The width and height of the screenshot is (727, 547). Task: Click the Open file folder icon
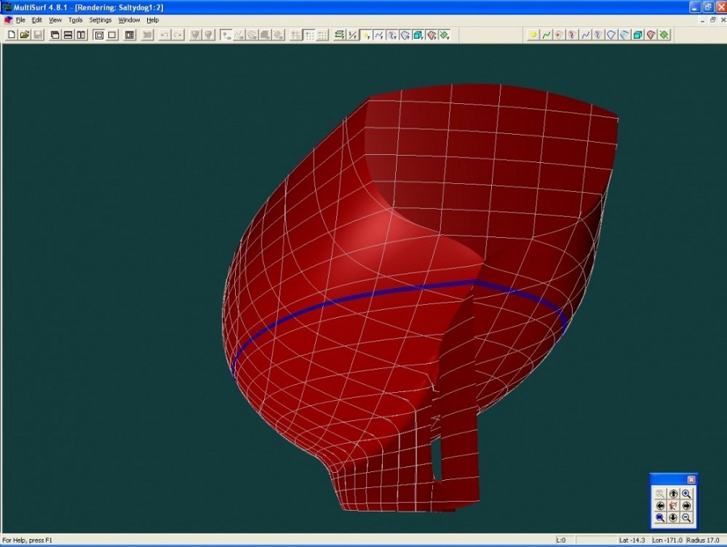[24, 35]
